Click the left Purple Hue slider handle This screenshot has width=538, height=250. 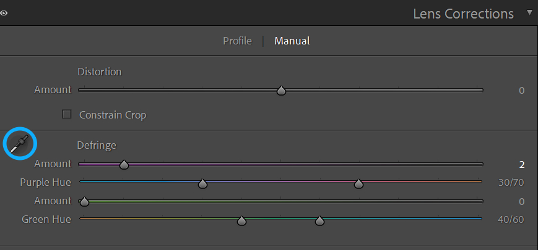pyautogui.click(x=203, y=184)
